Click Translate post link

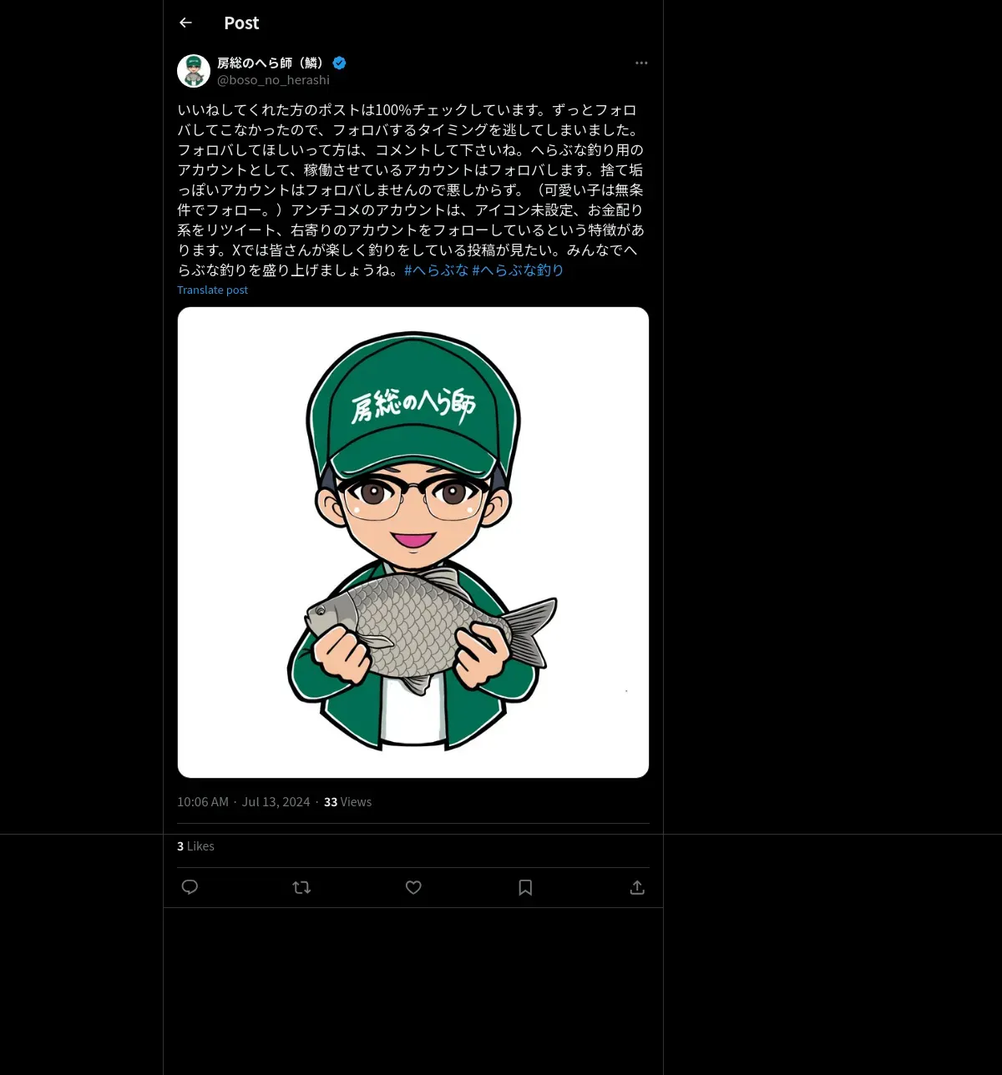click(x=212, y=290)
